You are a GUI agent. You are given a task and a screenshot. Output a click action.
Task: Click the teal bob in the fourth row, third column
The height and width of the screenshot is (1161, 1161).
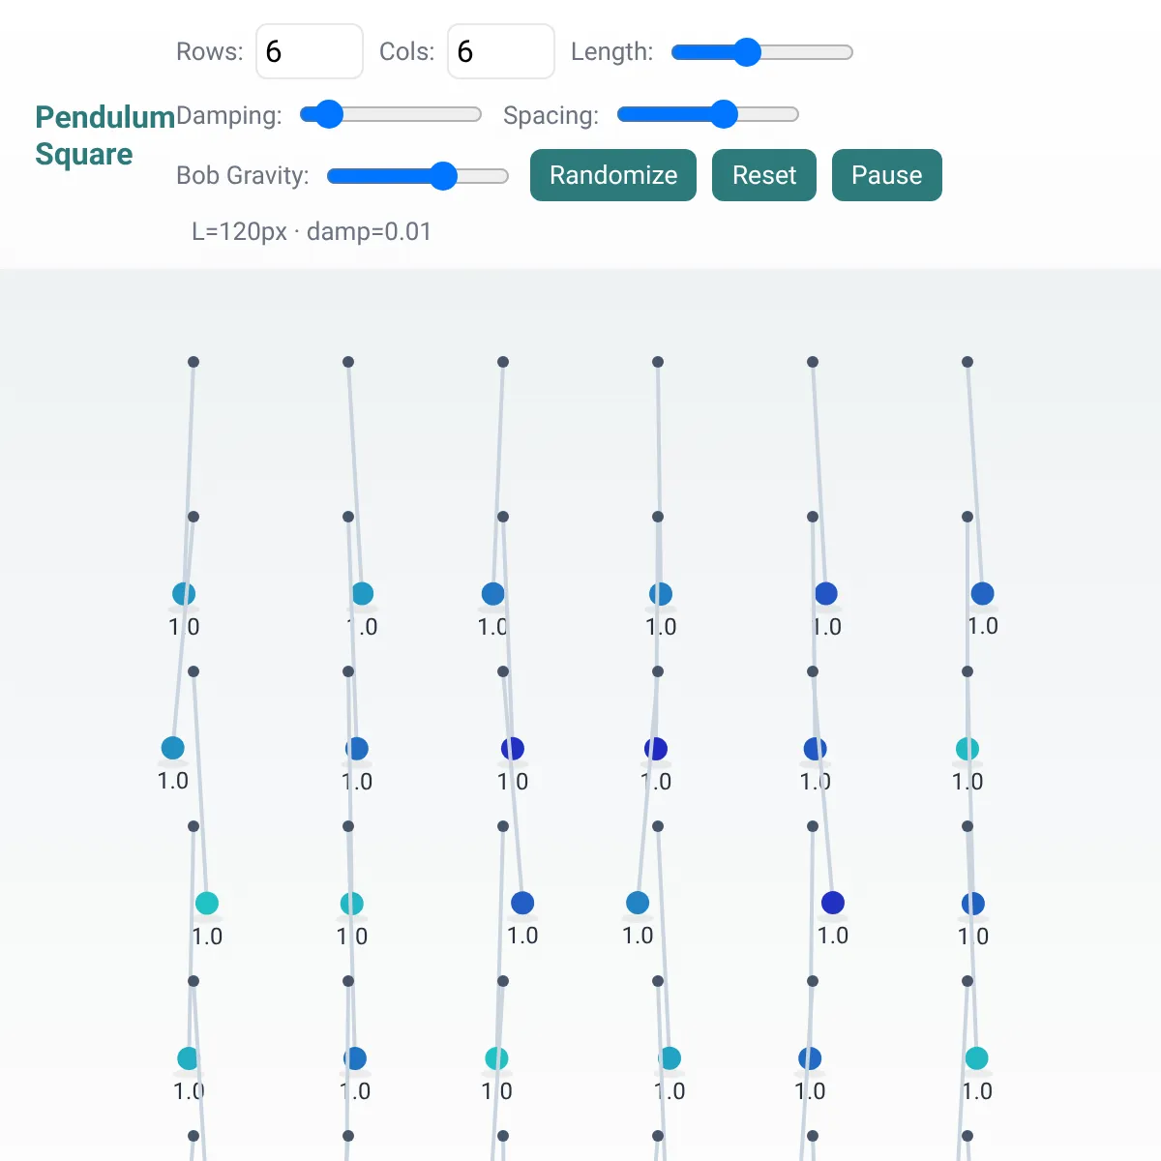[496, 1058]
